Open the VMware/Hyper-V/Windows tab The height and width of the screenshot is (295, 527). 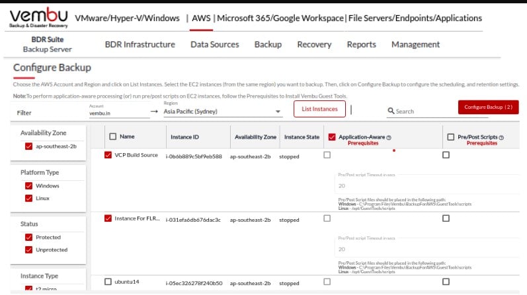click(x=127, y=18)
